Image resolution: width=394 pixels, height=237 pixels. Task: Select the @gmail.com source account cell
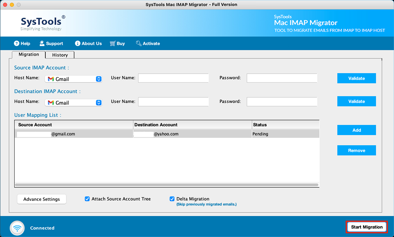point(74,134)
